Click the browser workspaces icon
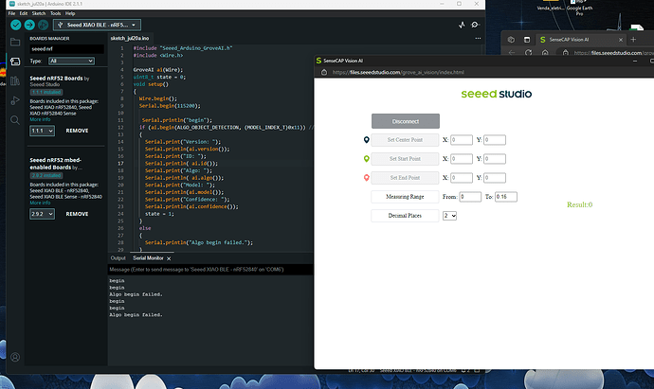Screen dimensions: 654x389 tap(511, 40)
